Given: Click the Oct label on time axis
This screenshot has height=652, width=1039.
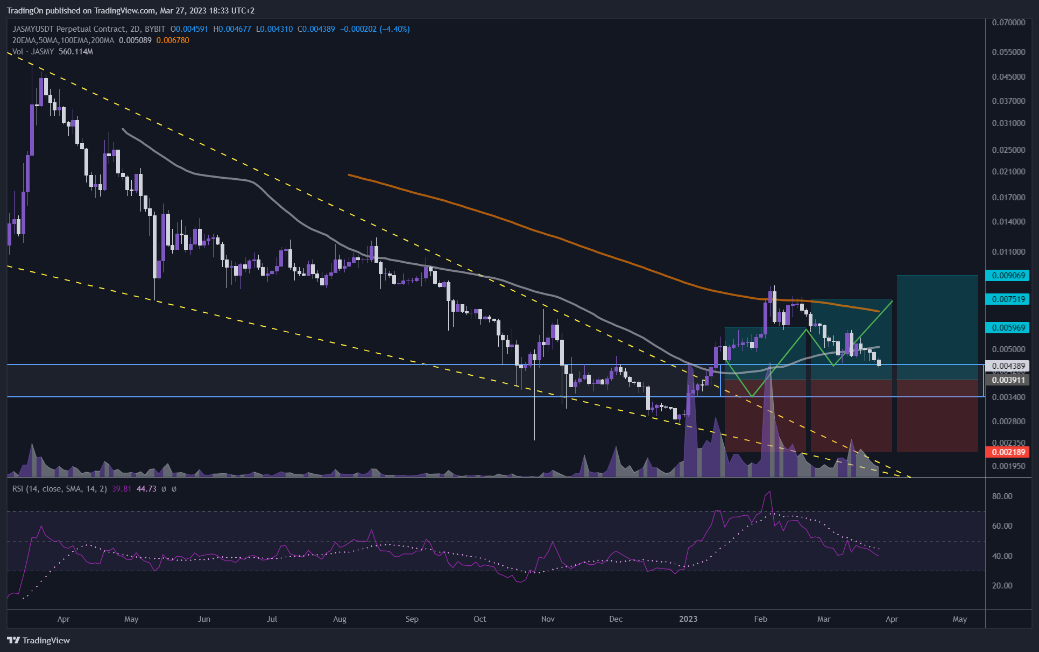Looking at the screenshot, I should point(480,619).
